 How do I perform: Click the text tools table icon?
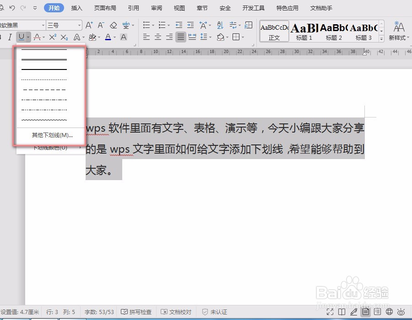[249, 25]
